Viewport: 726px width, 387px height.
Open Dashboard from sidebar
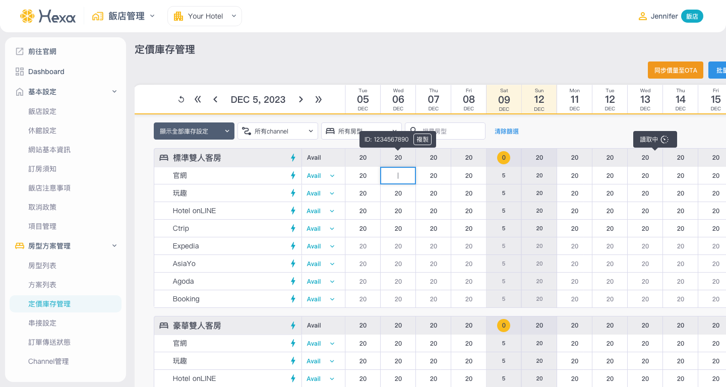point(46,72)
